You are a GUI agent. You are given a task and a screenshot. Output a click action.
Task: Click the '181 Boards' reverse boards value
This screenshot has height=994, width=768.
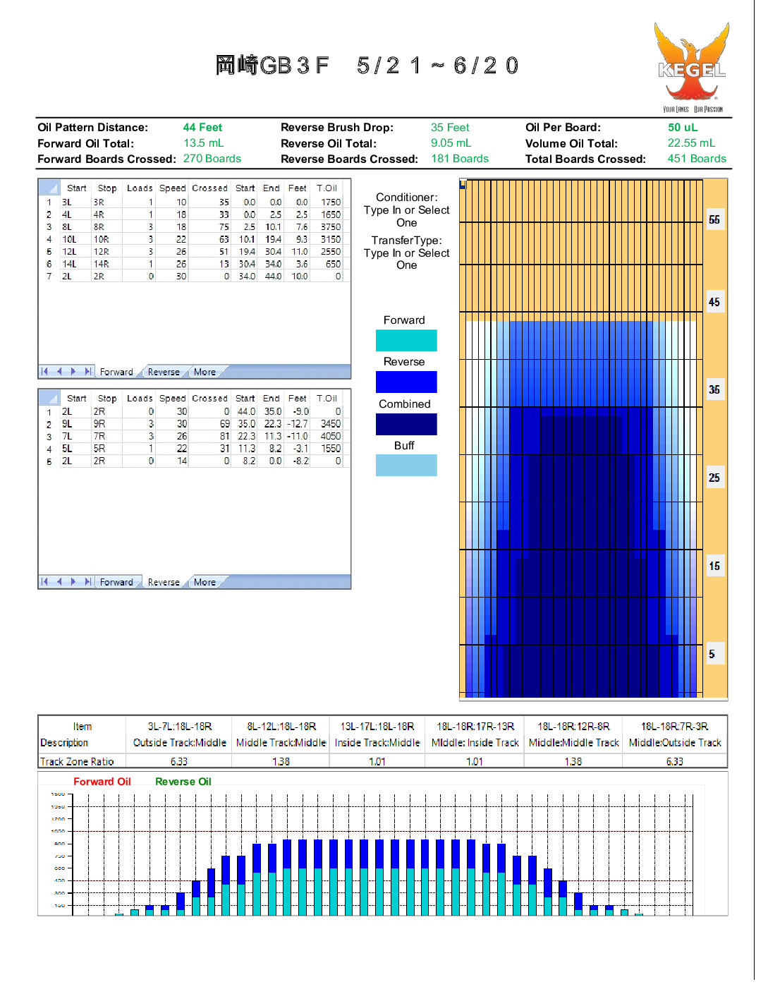point(460,159)
